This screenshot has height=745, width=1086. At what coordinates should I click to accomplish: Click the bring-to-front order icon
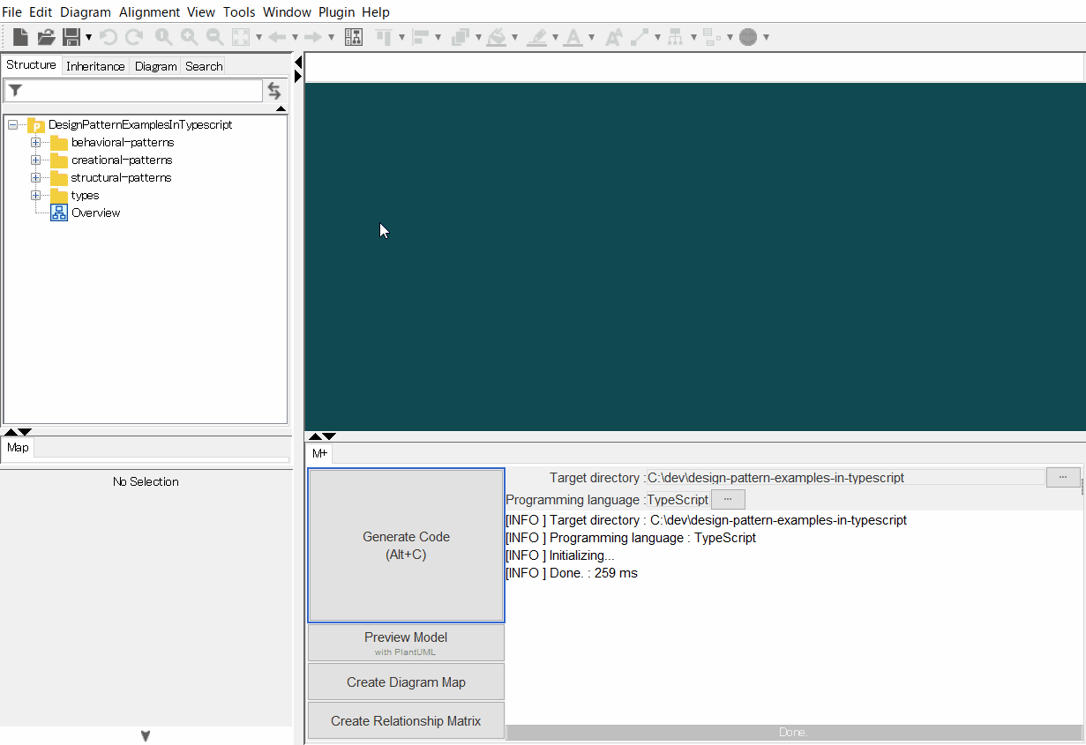click(x=460, y=37)
